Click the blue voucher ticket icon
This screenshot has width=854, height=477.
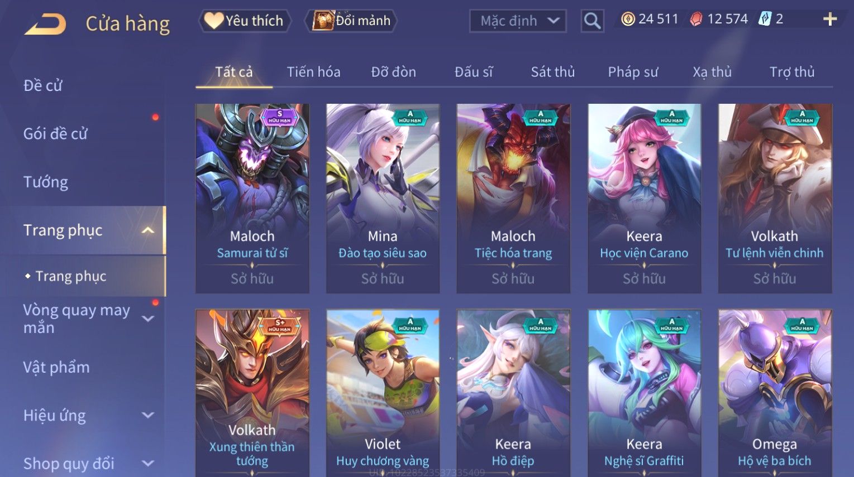[x=764, y=19]
